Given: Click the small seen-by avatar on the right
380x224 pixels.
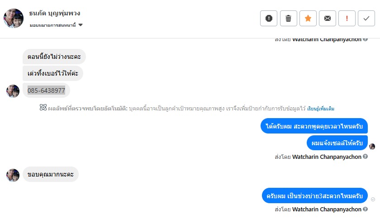Looking at the screenshot, I should (372, 146).
